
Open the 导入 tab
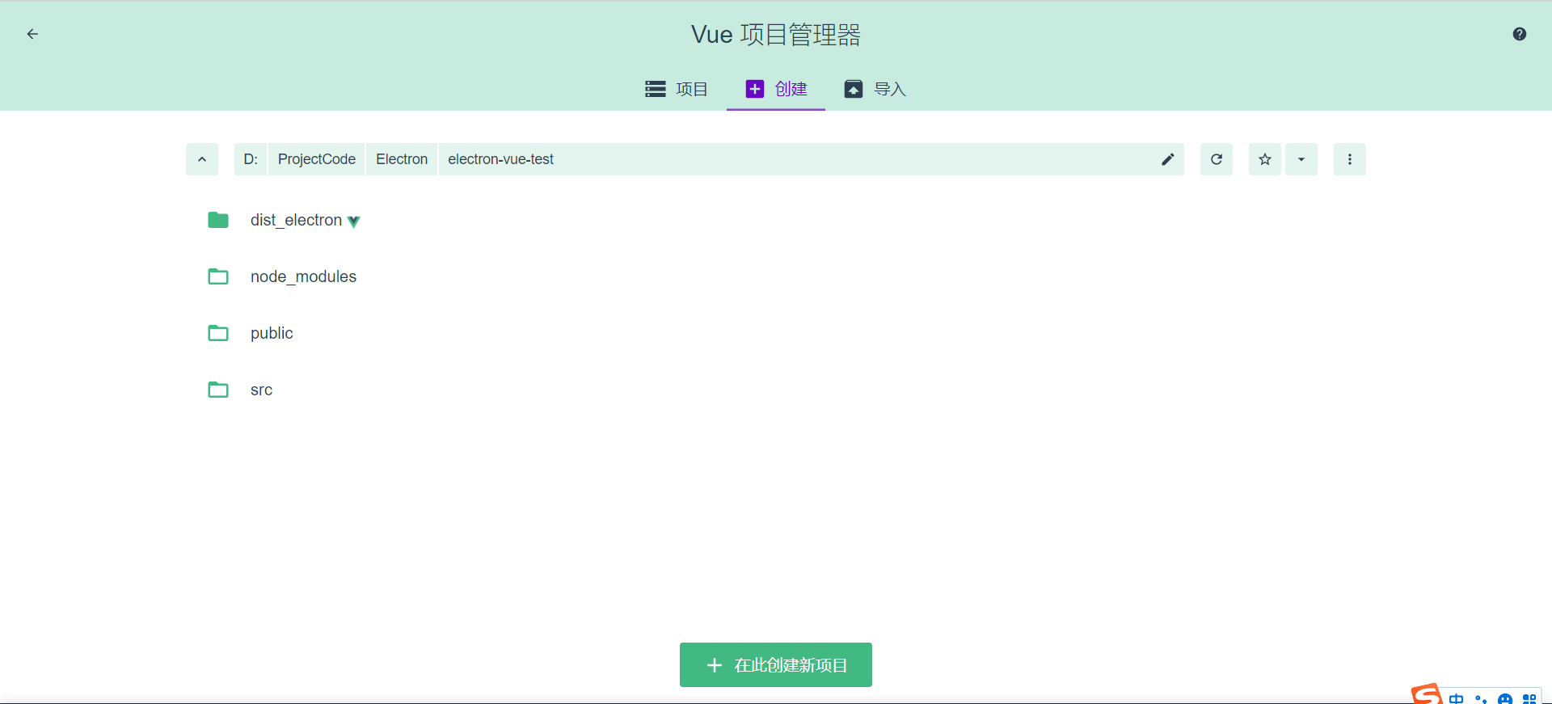[x=875, y=89]
